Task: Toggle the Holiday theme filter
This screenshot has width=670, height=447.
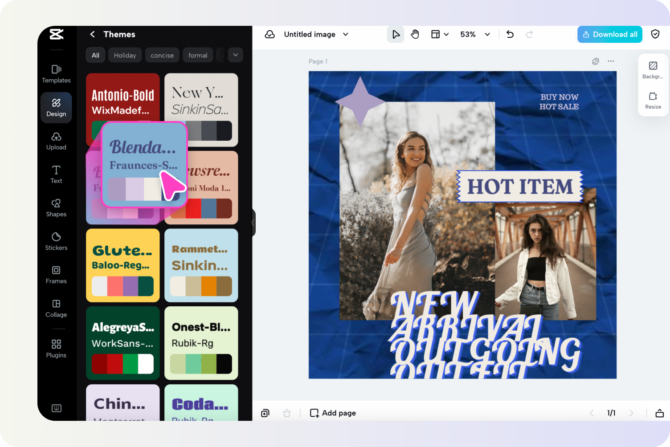Action: point(125,55)
